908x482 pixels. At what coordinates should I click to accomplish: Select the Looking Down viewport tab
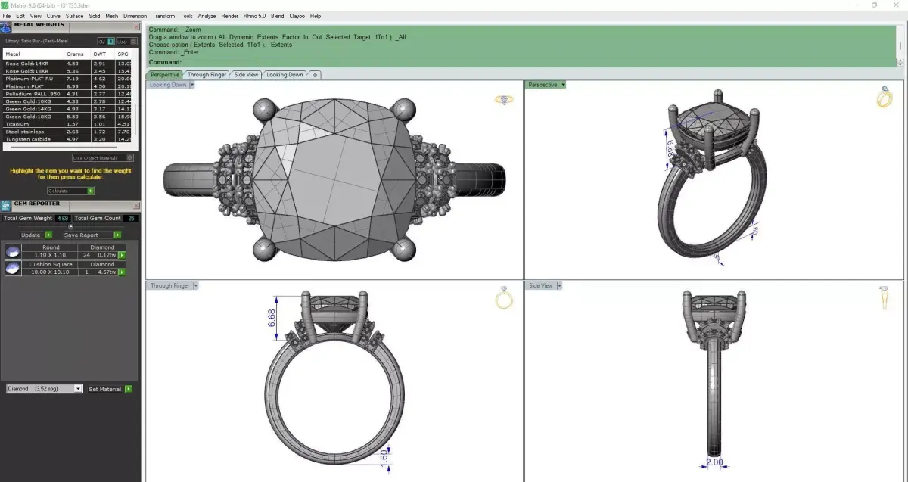[x=285, y=75]
